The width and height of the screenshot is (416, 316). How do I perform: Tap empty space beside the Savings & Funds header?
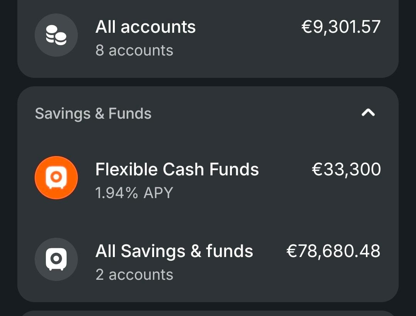tap(254, 114)
